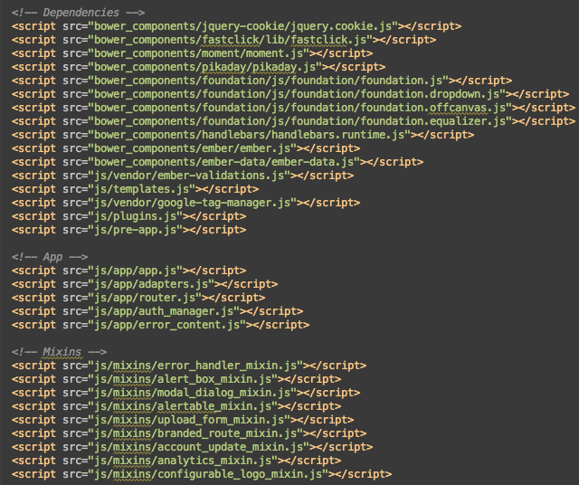Click the js/pre-app.js script line
Image resolution: width=579 pixels, height=485 pixels.
click(128, 230)
